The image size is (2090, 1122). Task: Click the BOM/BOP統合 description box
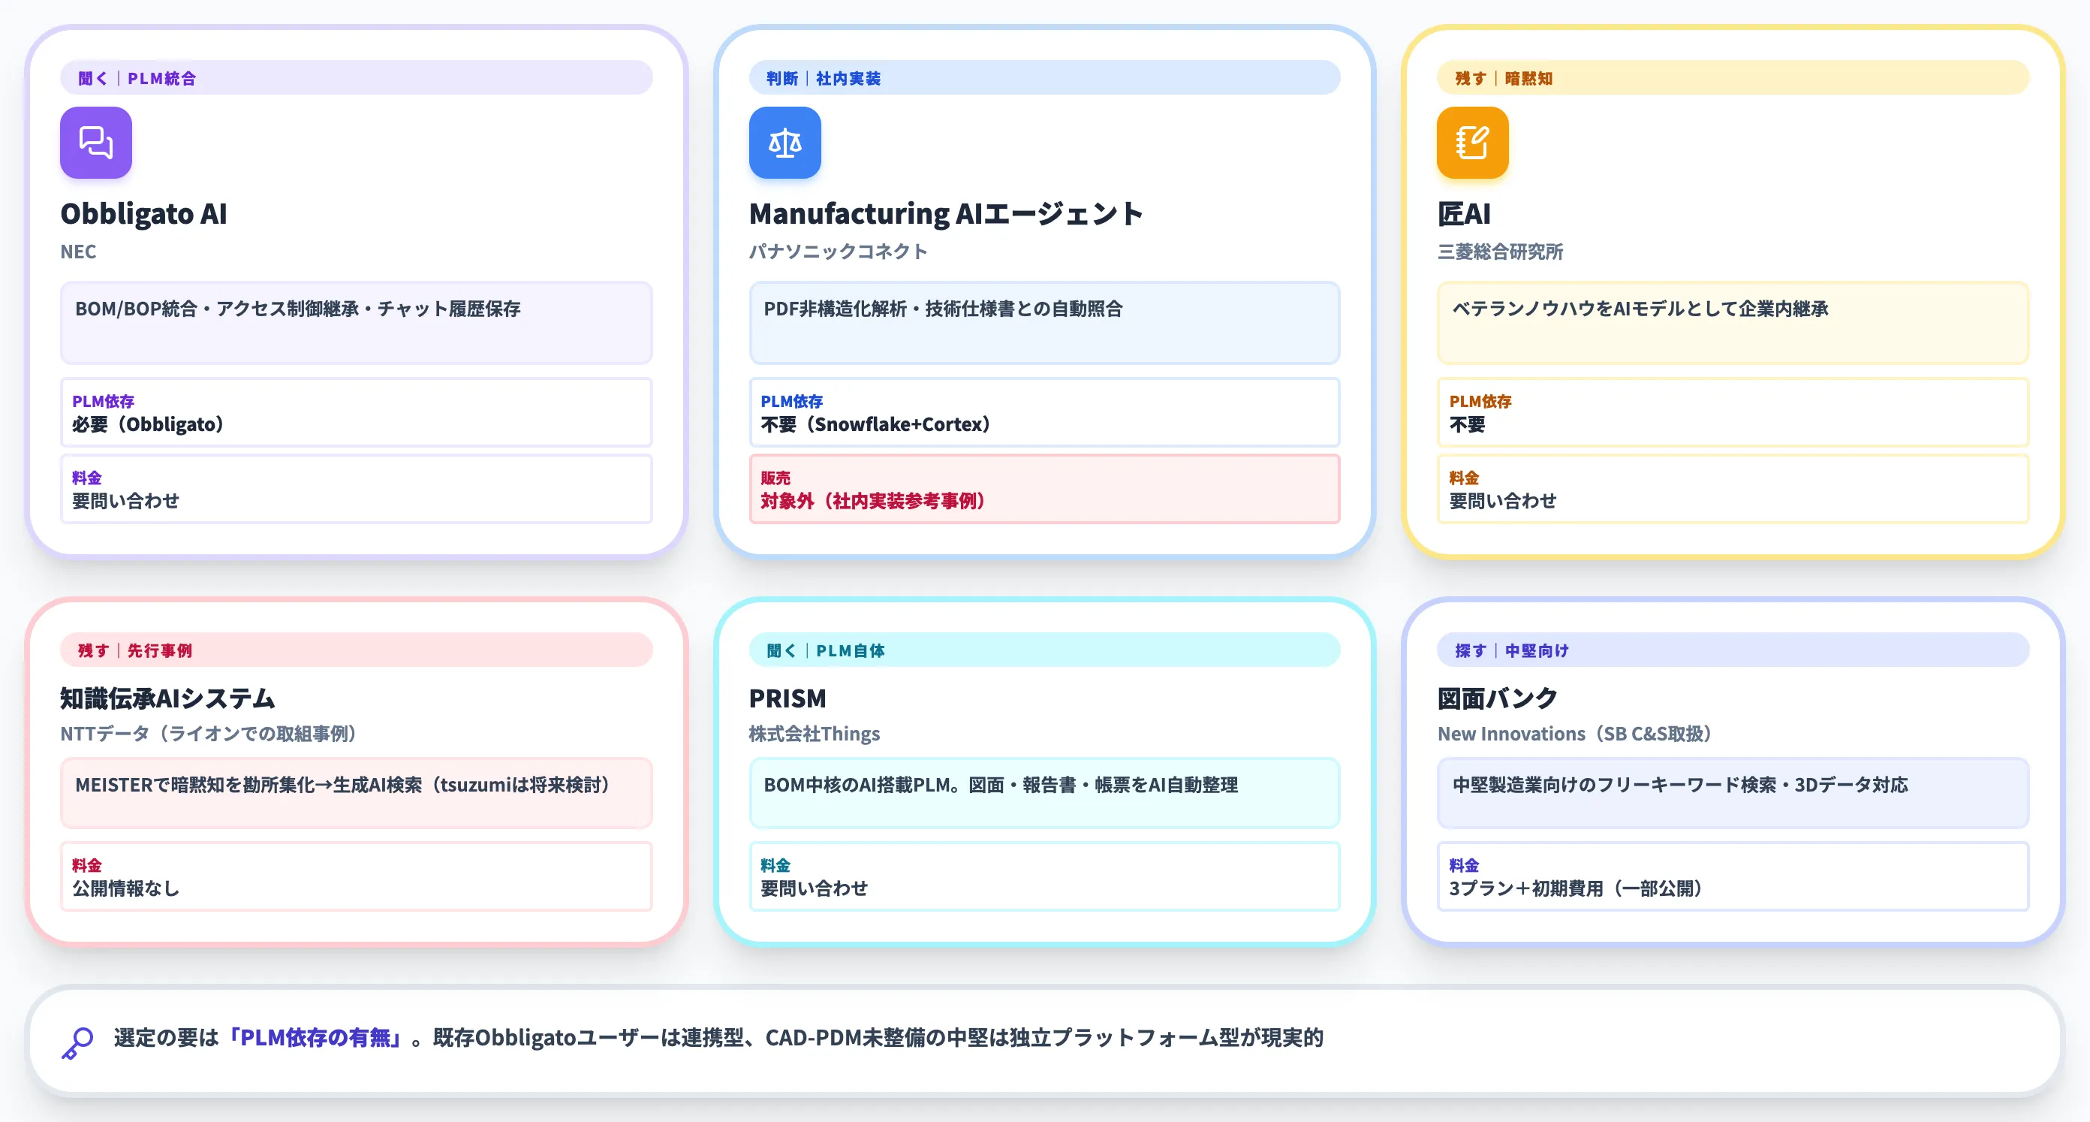[356, 323]
